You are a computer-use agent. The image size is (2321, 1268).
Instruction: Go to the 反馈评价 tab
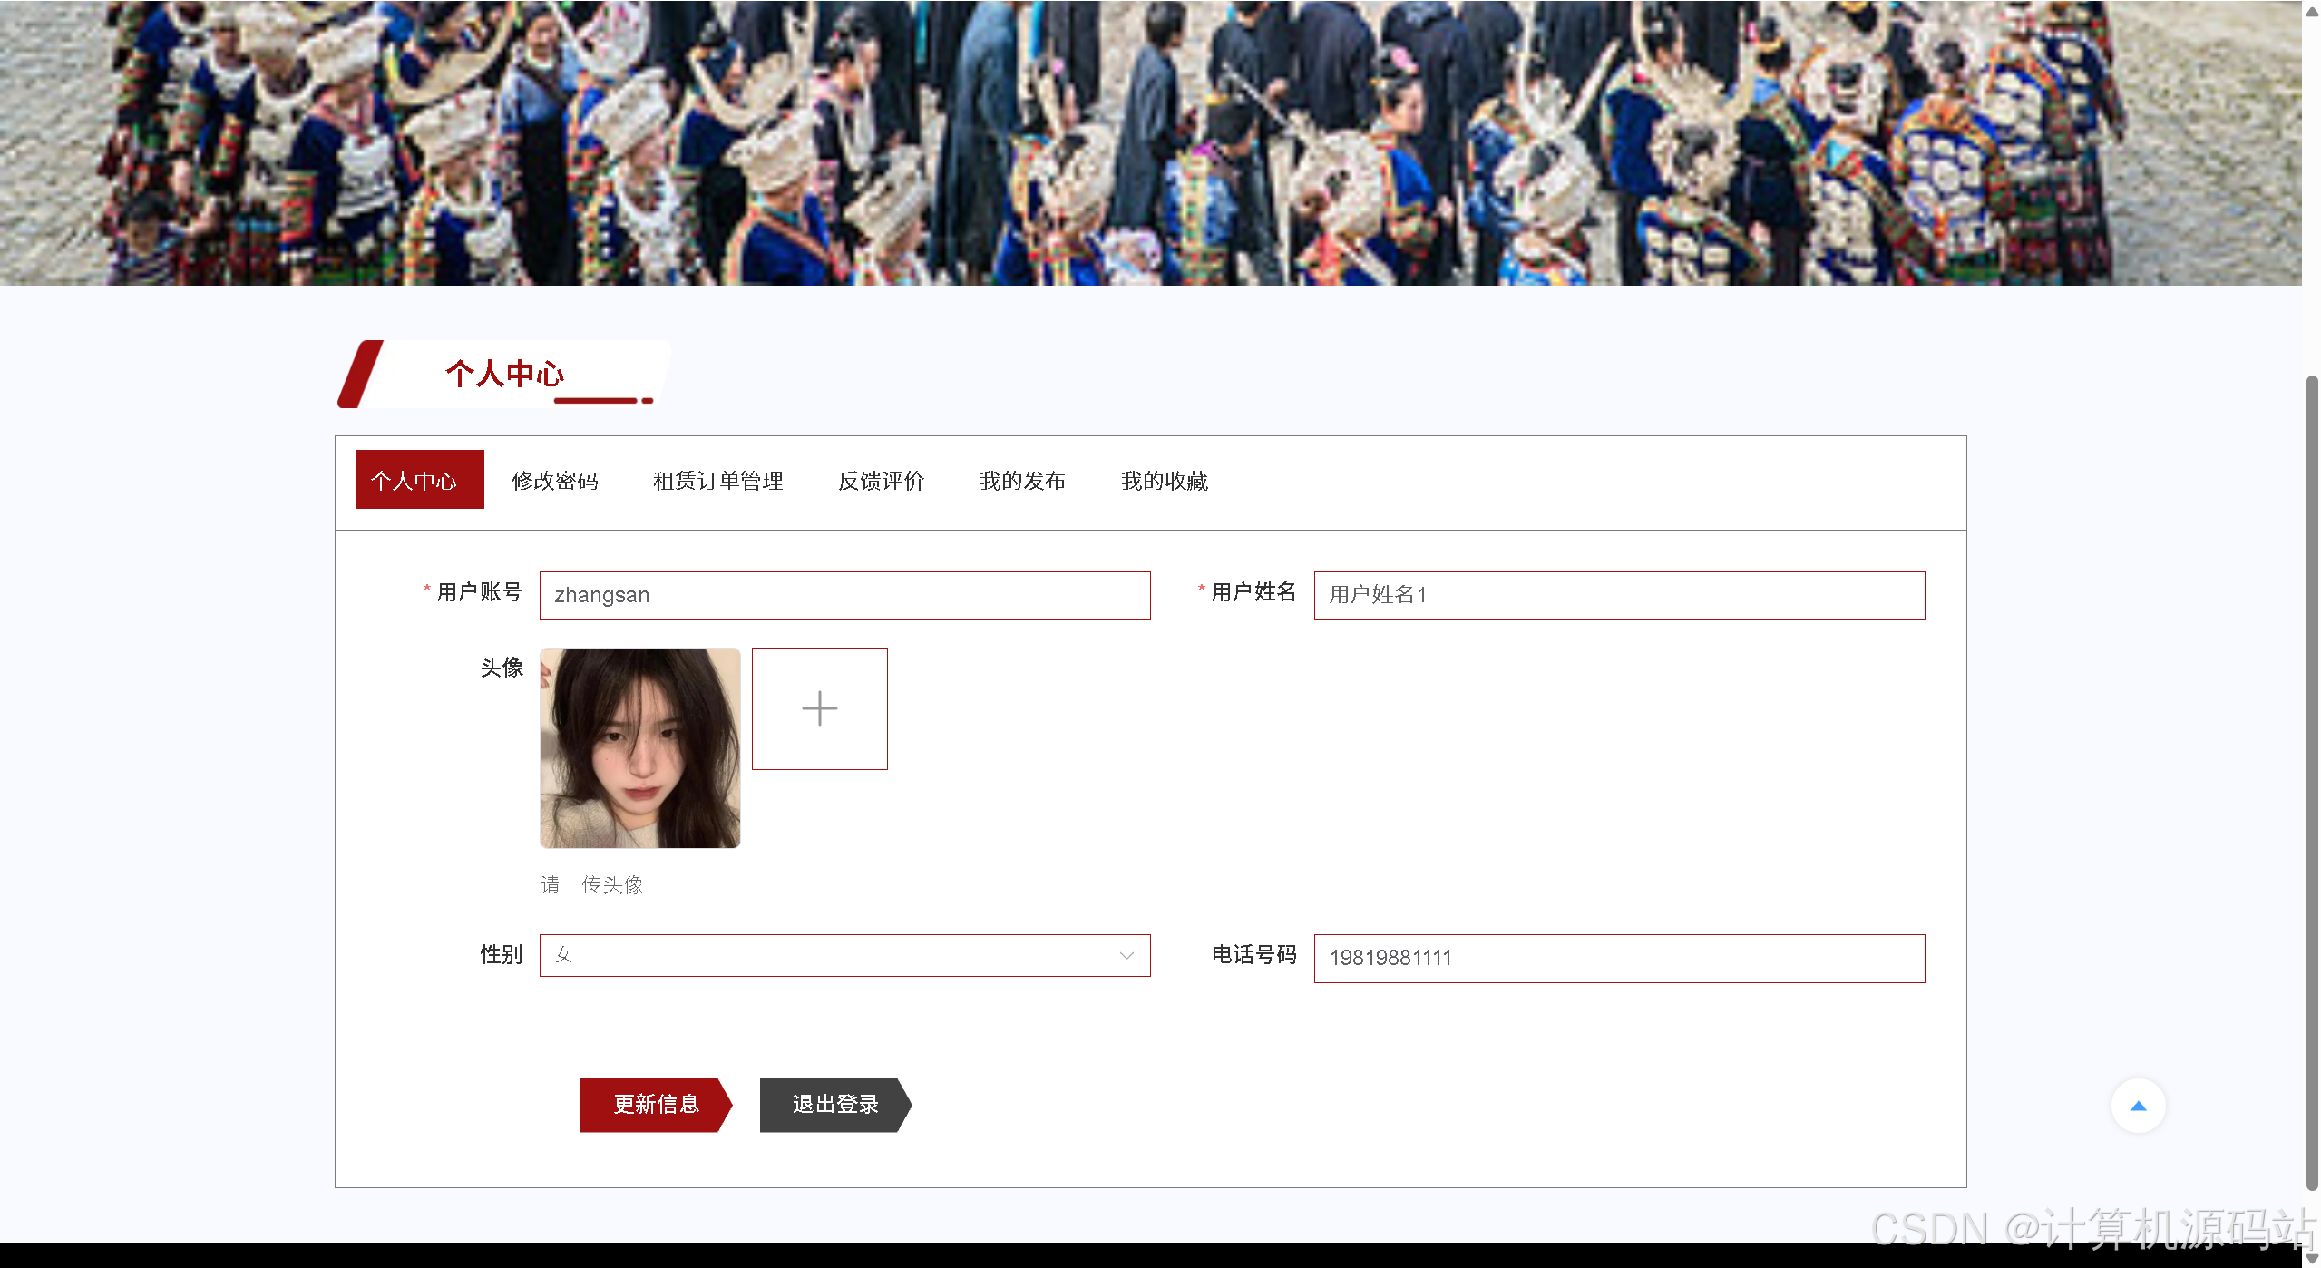881,481
